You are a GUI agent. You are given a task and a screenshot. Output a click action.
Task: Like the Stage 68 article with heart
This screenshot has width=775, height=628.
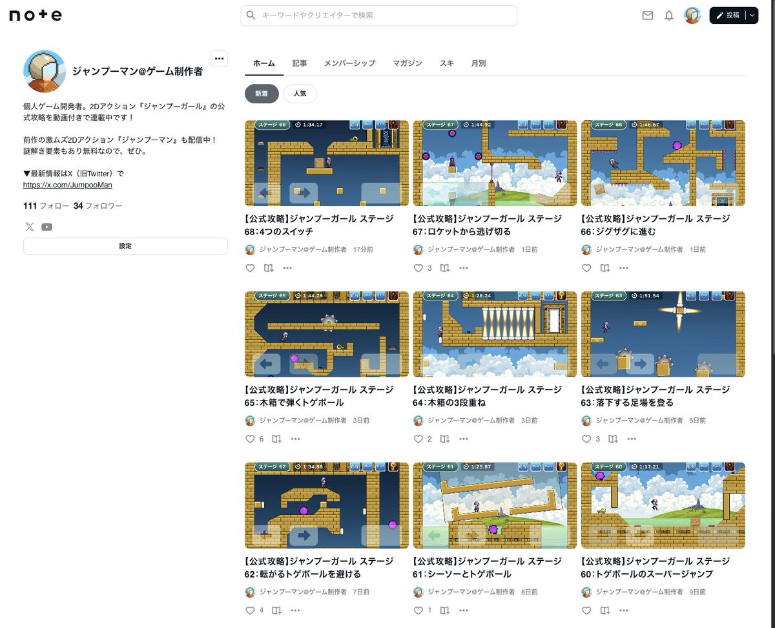point(251,268)
